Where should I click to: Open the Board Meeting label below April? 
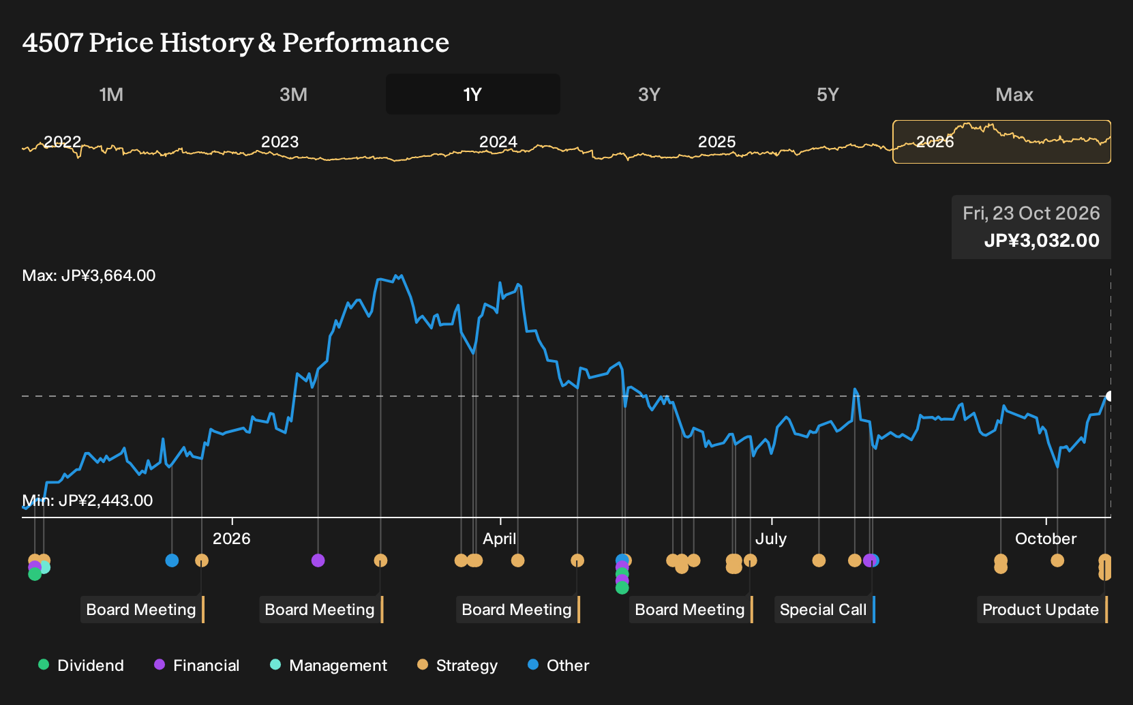tap(517, 610)
